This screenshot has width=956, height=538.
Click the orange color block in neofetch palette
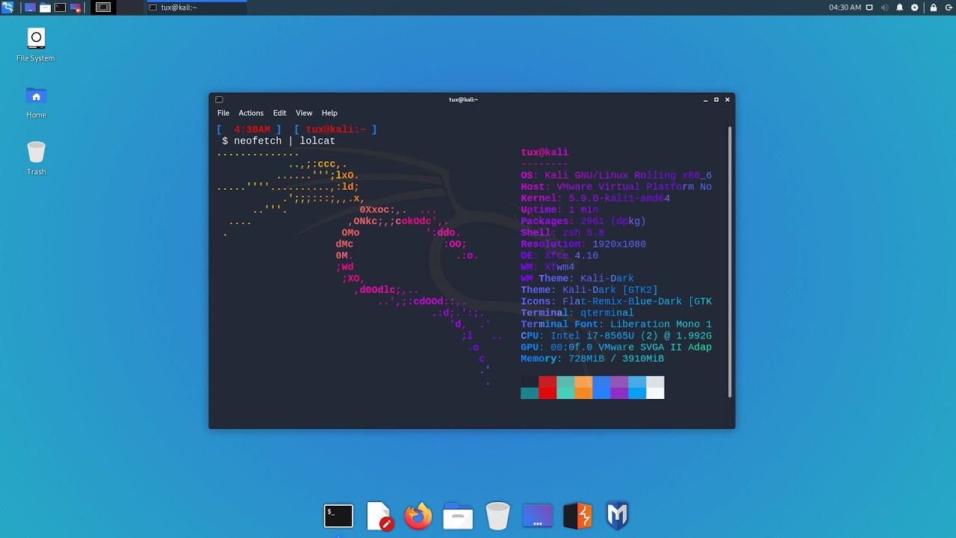(x=583, y=387)
